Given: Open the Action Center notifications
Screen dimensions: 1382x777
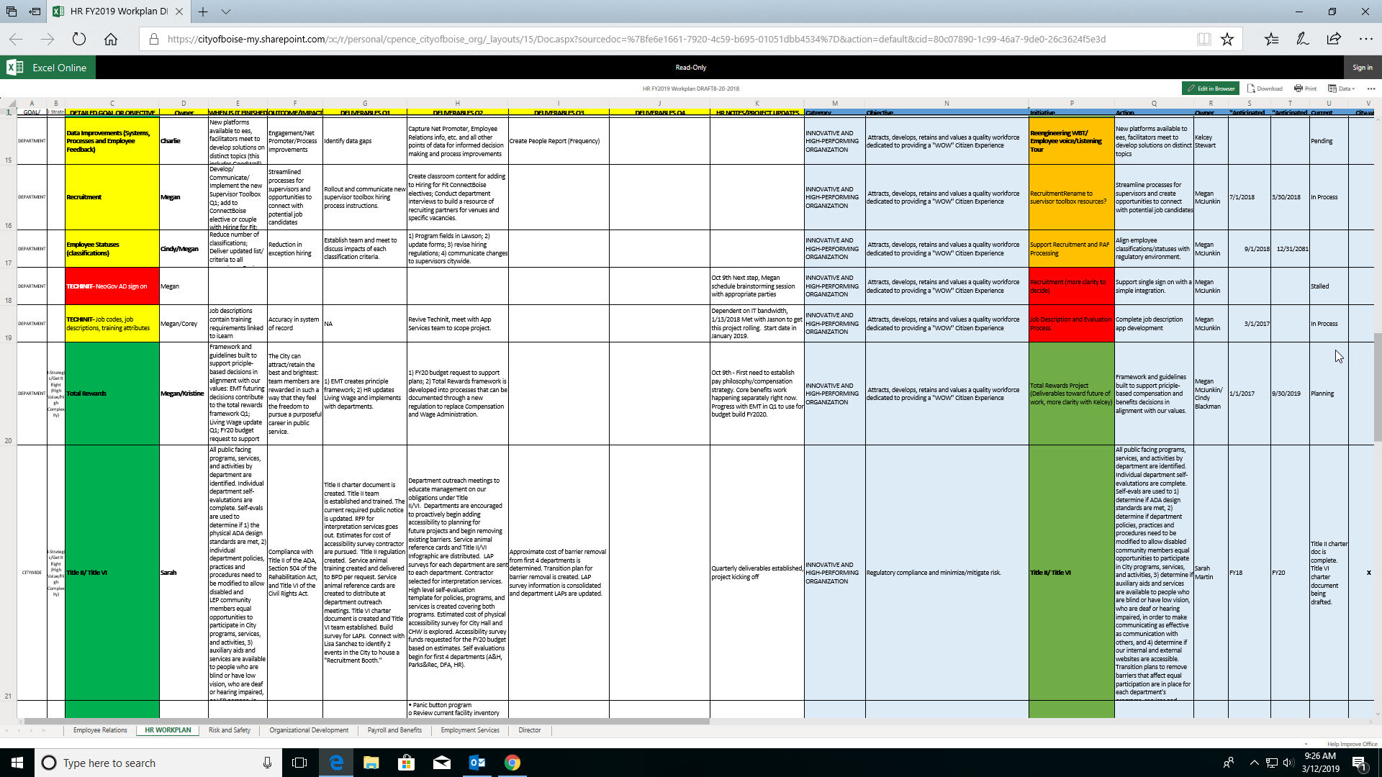Looking at the screenshot, I should tap(1360, 763).
